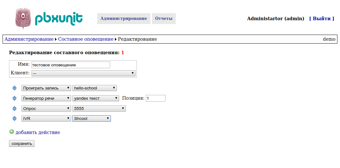
Task: Click the сохранить button
Action: pyautogui.click(x=22, y=143)
